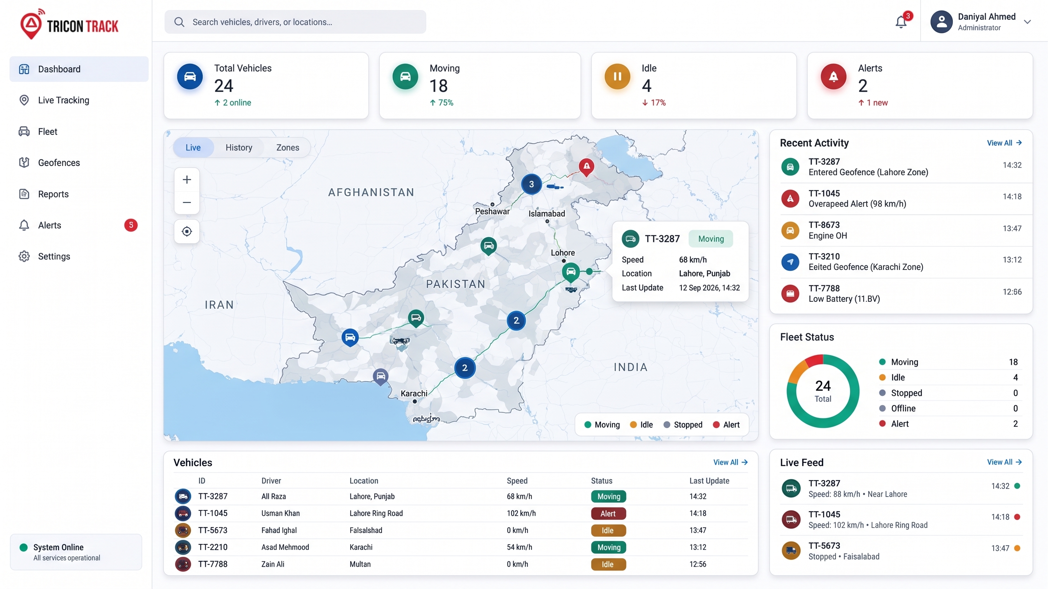Open Reports in the sidebar

pyautogui.click(x=79, y=194)
